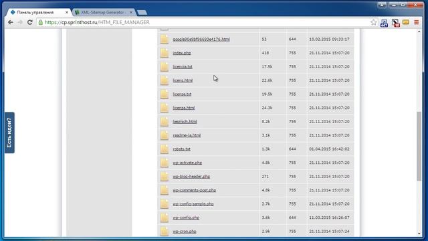
Task: Open the wp-blog-header.php file link
Action: 191,176
